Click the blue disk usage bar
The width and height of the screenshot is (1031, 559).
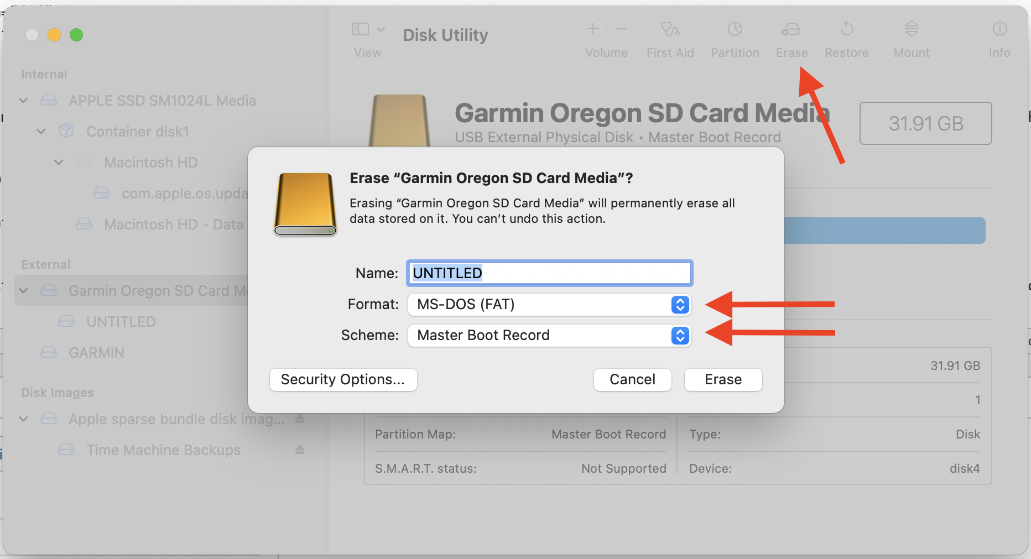tap(884, 231)
